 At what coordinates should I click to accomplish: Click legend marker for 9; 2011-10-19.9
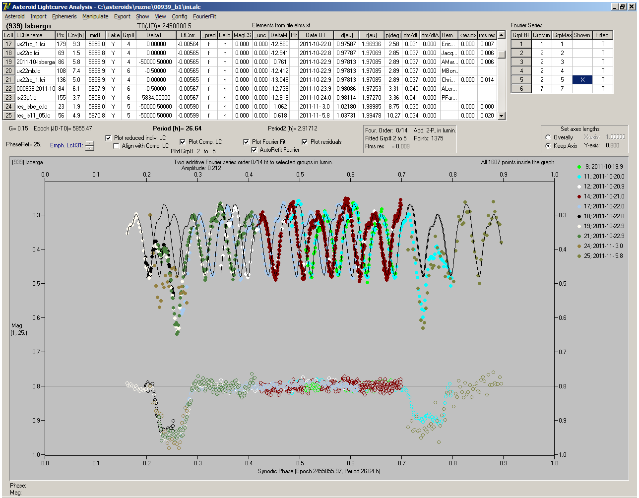pyautogui.click(x=580, y=167)
